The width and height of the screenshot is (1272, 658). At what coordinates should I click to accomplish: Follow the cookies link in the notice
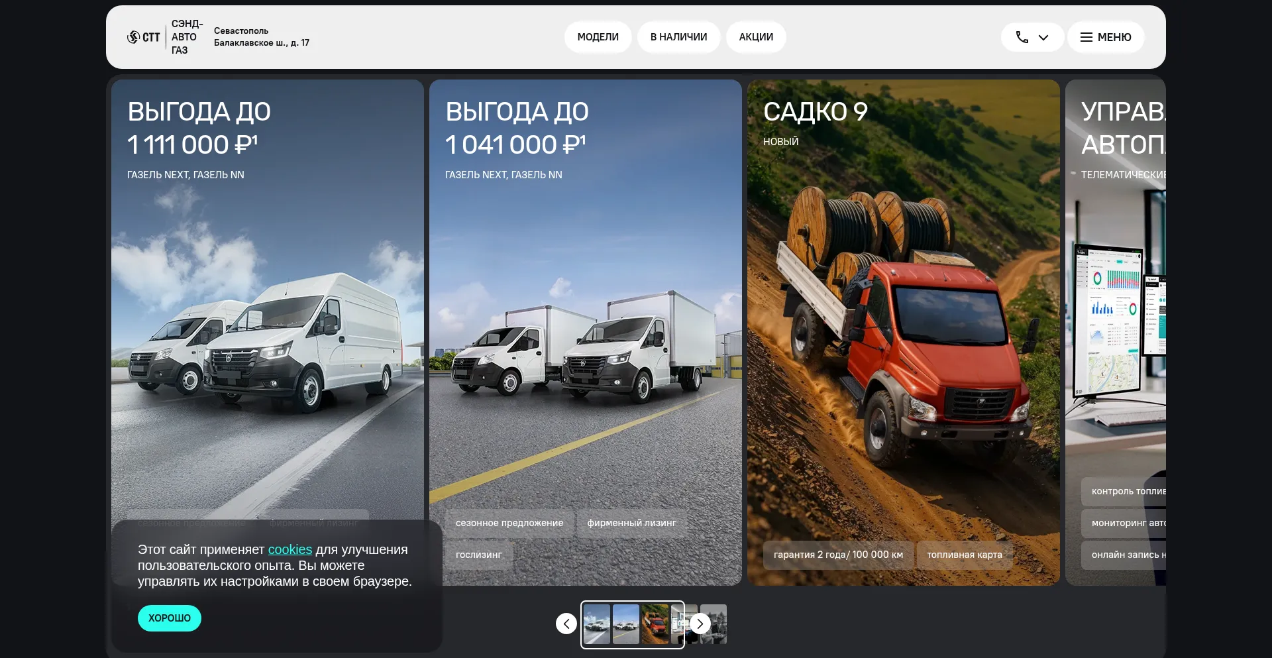tap(290, 549)
